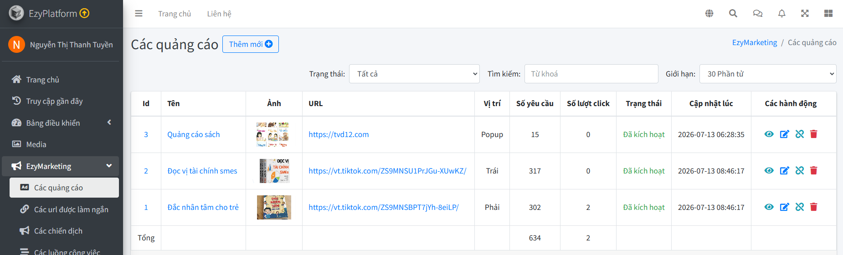Viewport: 843px width, 255px height.
Task: Click the Cập nhật lúc column header
Action: [x=711, y=103]
